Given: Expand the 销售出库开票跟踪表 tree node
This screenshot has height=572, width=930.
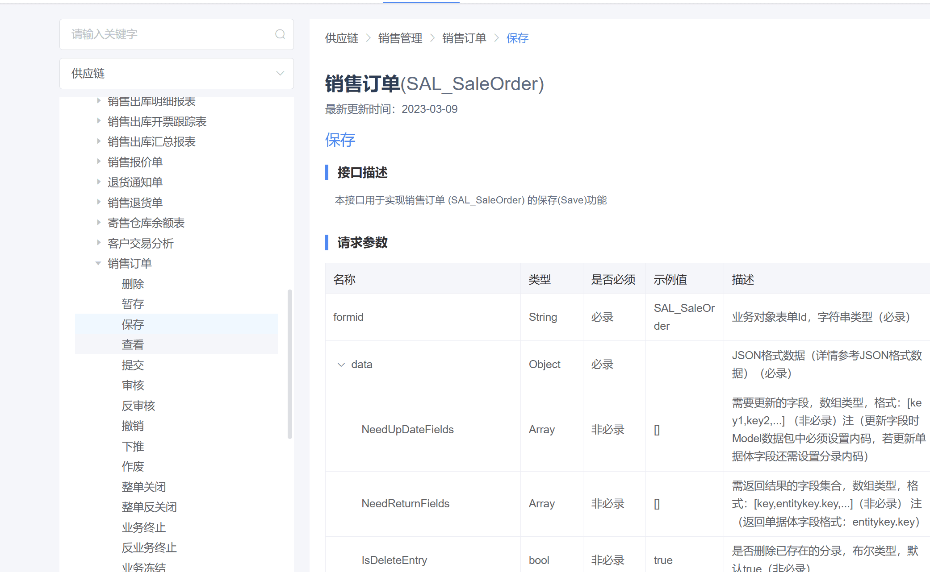Looking at the screenshot, I should [x=99, y=121].
